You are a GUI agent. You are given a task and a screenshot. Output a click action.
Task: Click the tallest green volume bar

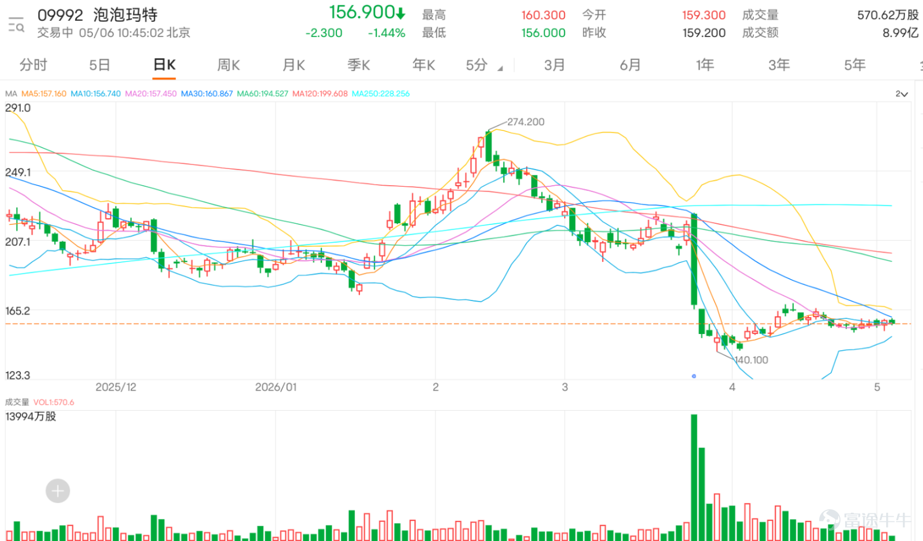pos(694,478)
